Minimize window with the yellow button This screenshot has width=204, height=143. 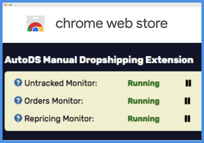[8, 5]
